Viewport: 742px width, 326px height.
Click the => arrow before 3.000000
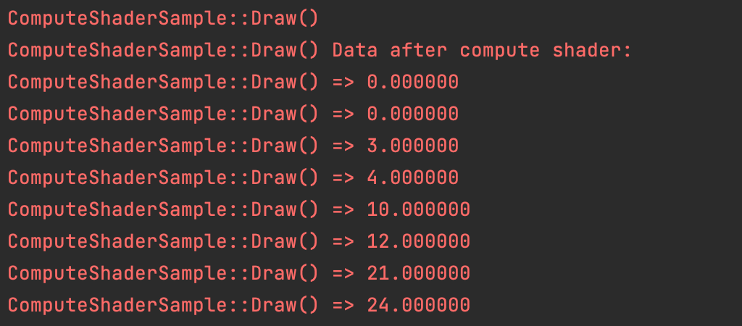click(x=343, y=146)
